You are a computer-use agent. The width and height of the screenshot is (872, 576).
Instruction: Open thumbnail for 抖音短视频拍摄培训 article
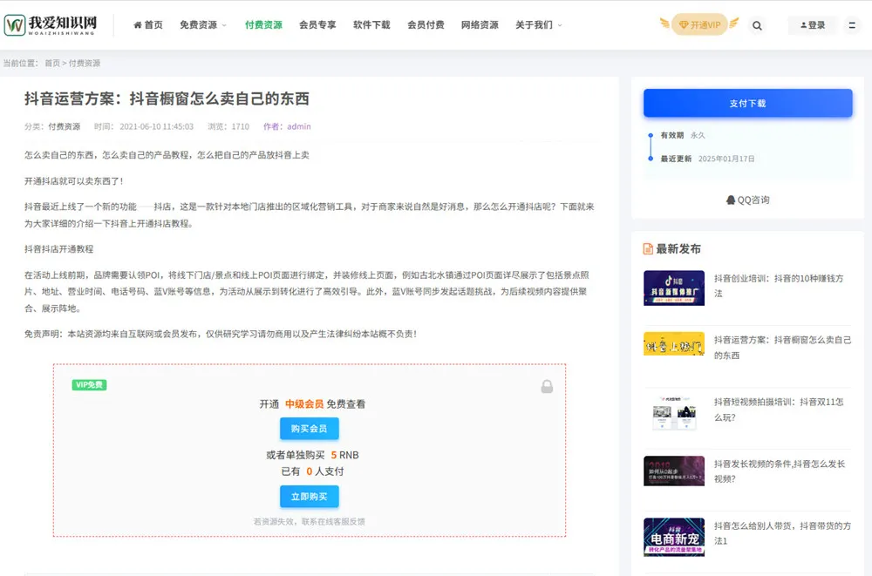674,413
